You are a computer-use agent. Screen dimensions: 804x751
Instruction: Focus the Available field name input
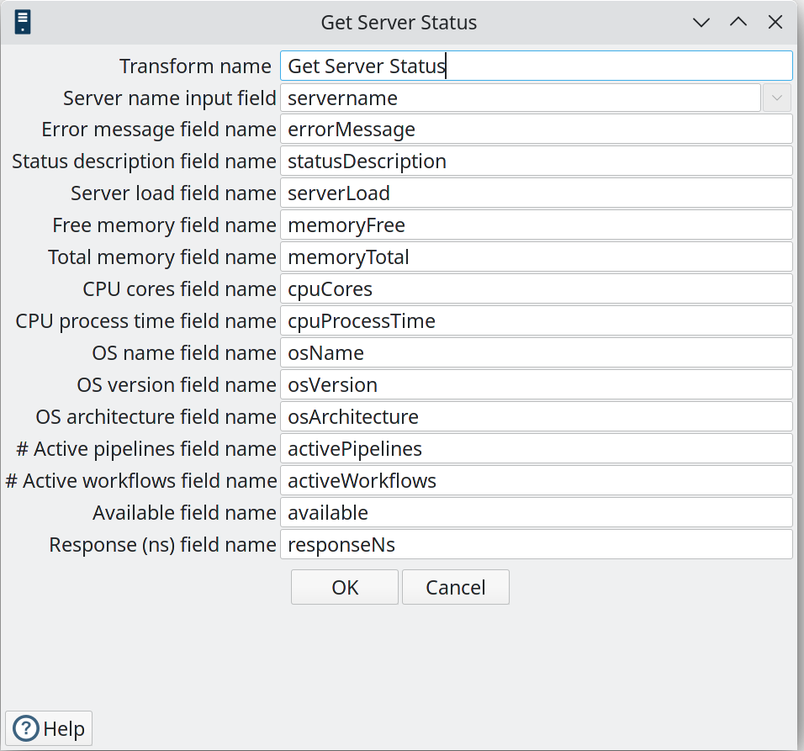(536, 513)
